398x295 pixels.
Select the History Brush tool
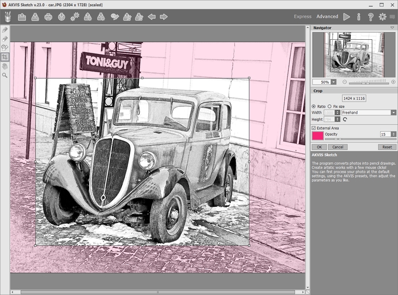5,48
